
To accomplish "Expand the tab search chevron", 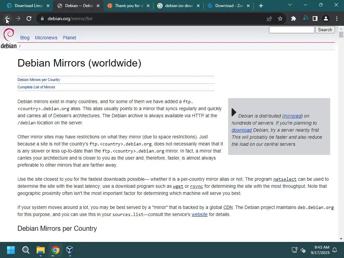I will (290, 5).
